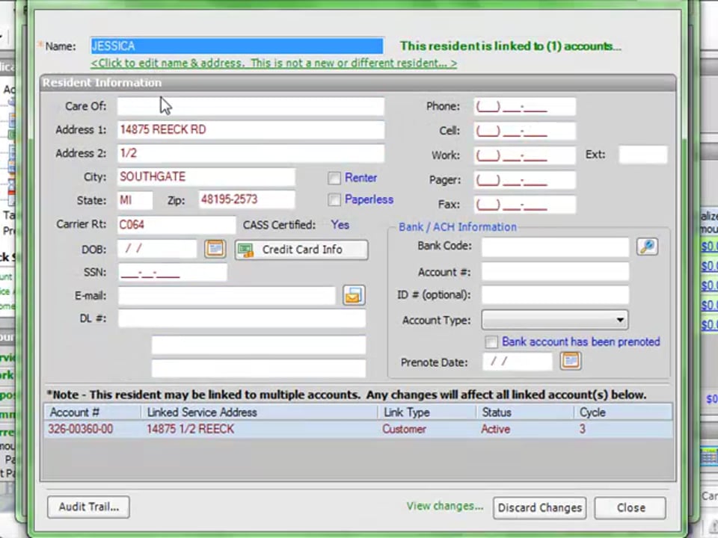The width and height of the screenshot is (718, 538).
Task: Click the Prenote Date field
Action: tap(518, 362)
